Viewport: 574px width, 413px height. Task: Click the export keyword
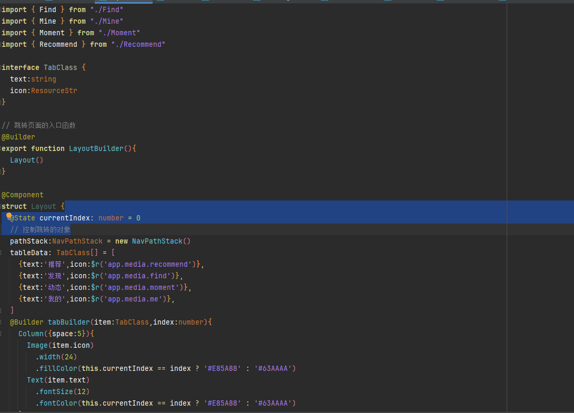point(14,148)
